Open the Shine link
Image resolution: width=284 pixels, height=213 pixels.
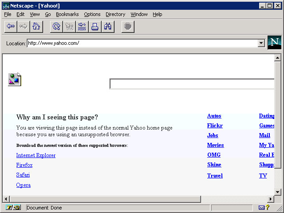pyautogui.click(x=214, y=165)
